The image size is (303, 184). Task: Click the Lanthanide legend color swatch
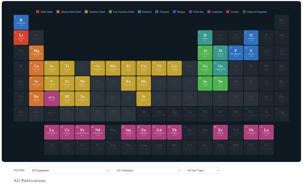tap(209, 12)
